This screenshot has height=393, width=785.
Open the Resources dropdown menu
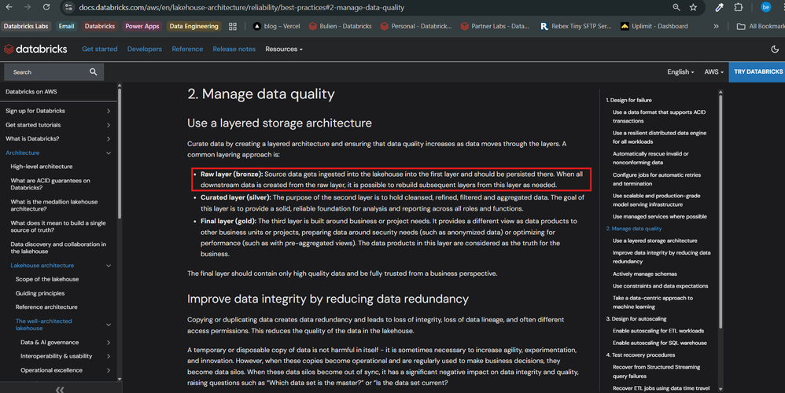[x=284, y=49]
